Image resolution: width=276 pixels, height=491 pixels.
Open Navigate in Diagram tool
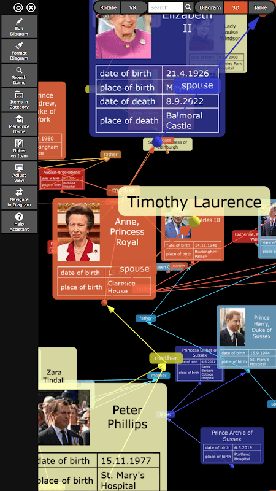click(19, 198)
